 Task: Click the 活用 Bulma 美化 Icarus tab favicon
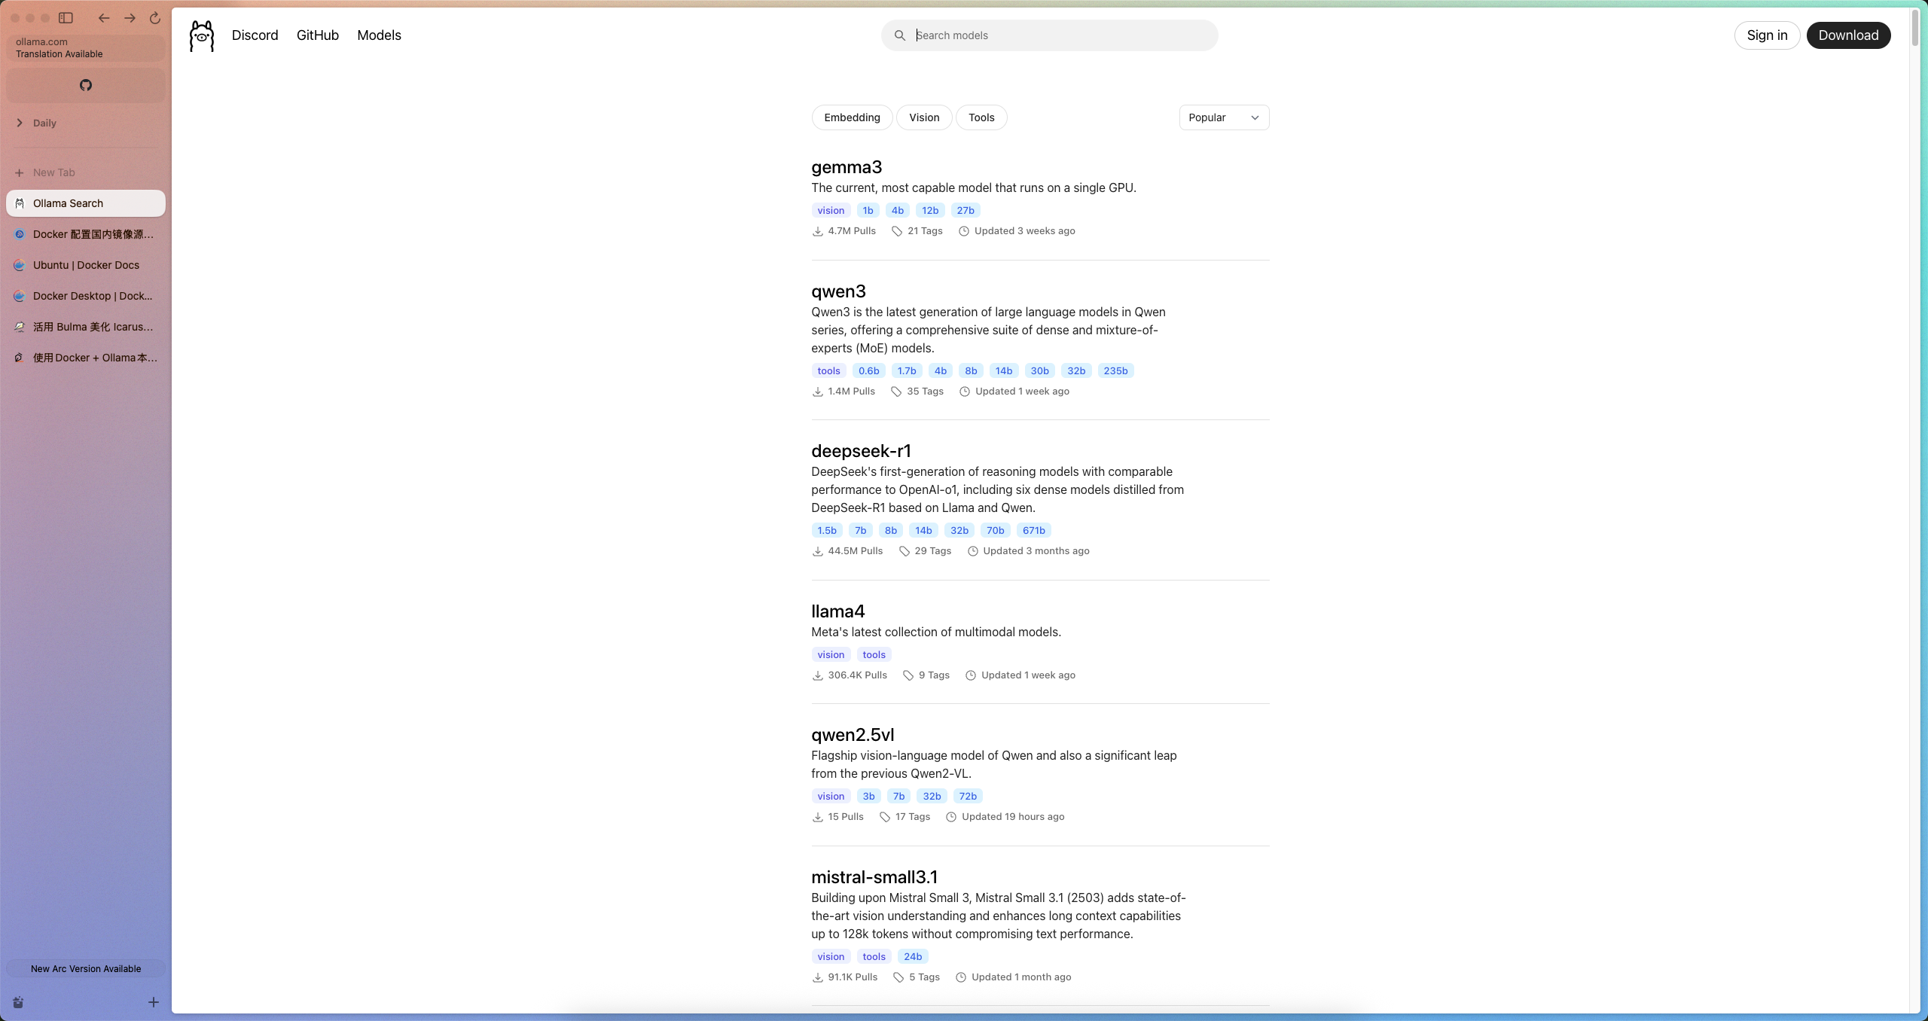click(x=20, y=327)
